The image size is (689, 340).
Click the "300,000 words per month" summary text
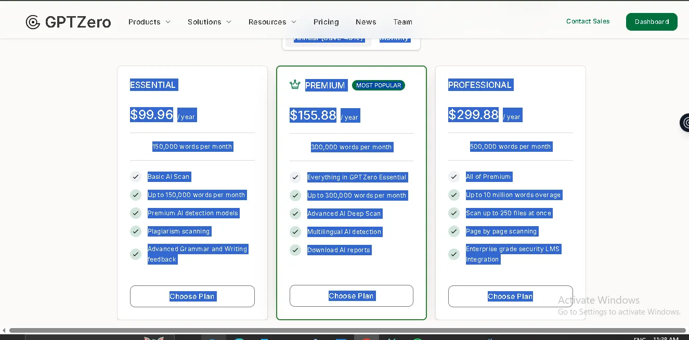pyautogui.click(x=352, y=147)
